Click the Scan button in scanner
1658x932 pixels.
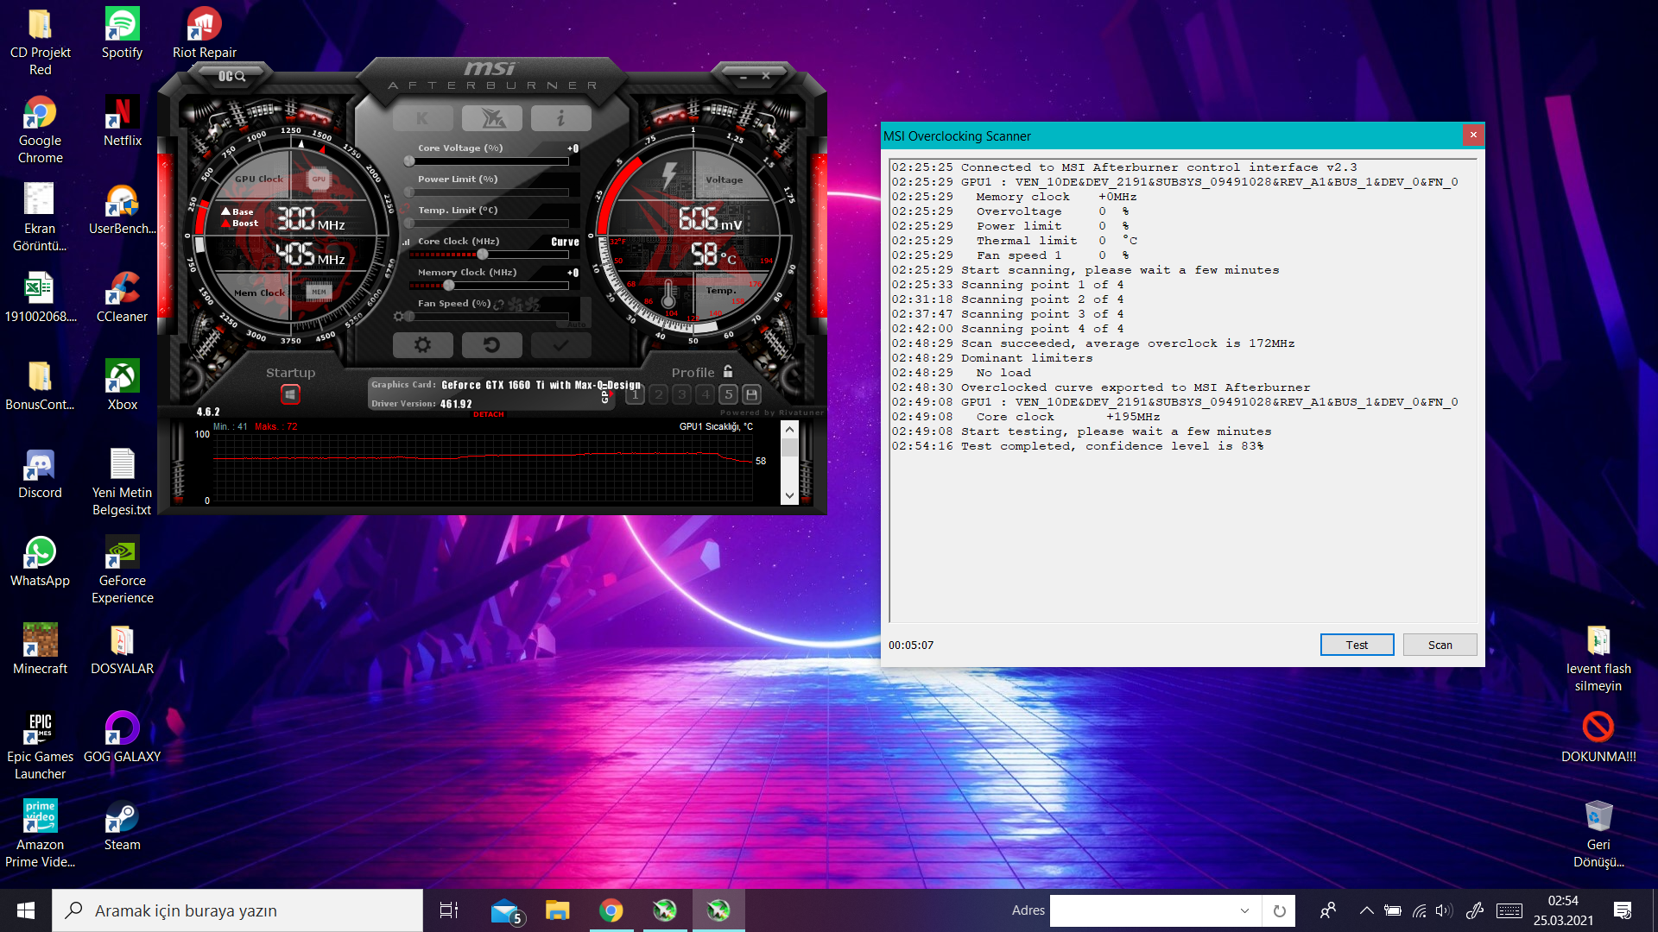click(x=1440, y=645)
